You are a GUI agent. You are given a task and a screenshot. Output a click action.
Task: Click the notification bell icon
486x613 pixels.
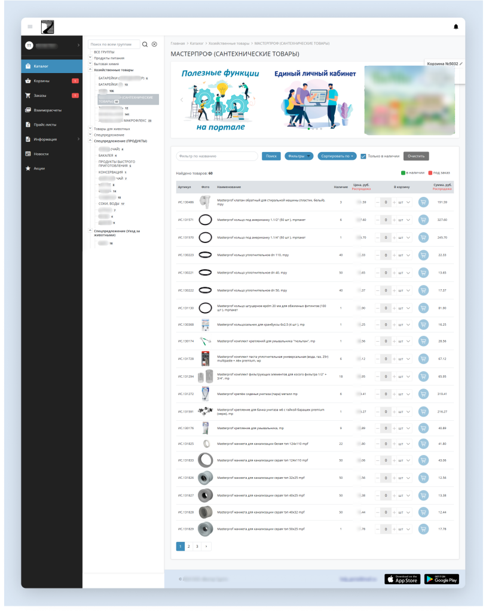[x=456, y=26]
